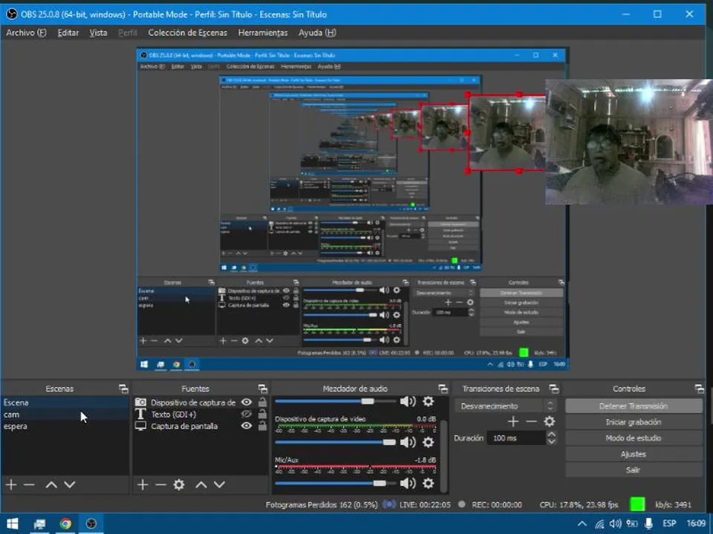This screenshot has width=713, height=534.
Task: Toggle the lock on Dispositivo de captura source
Action: click(262, 402)
